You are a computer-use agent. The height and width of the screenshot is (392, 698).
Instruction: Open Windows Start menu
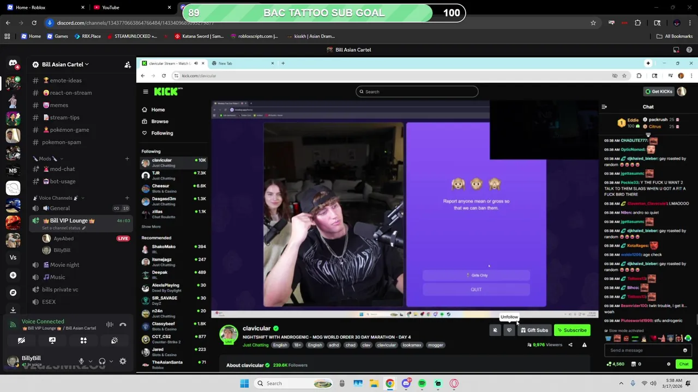click(244, 383)
